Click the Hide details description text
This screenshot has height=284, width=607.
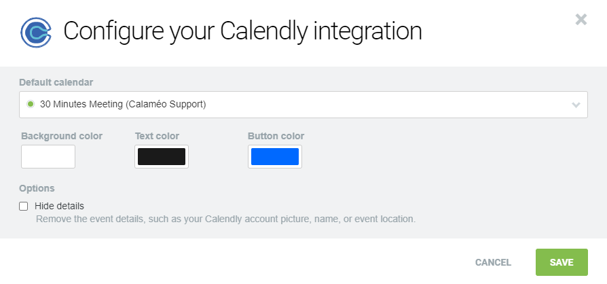tap(225, 219)
